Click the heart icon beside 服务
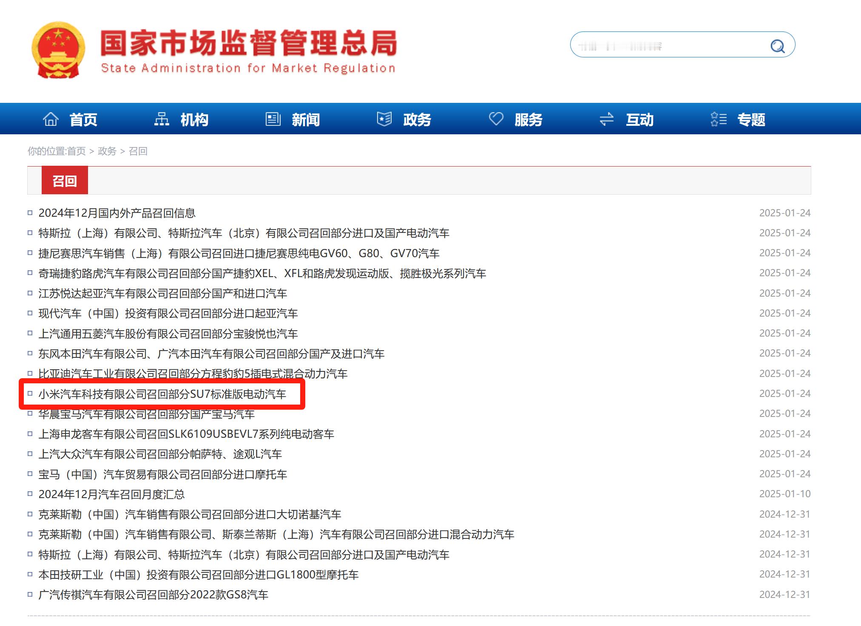This screenshot has width=861, height=626. pos(496,119)
